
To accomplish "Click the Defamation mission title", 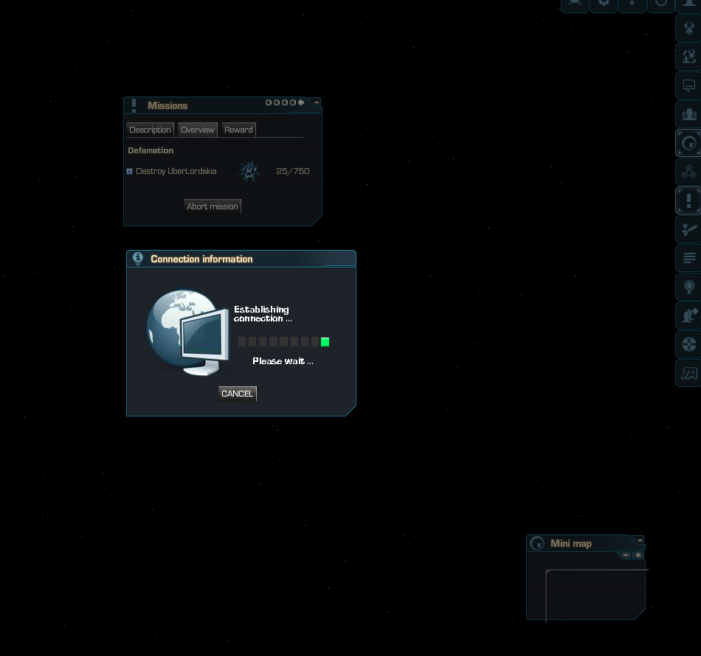I will 151,150.
